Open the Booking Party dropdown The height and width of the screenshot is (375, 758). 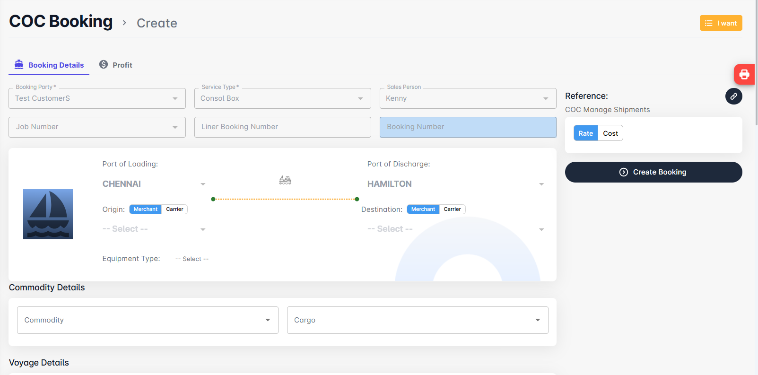[97, 98]
